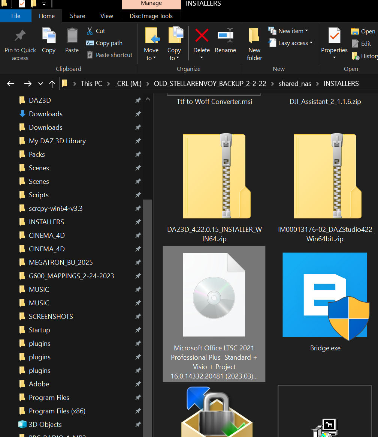Click the Manage contextual tab header
The width and height of the screenshot is (378, 437).
(x=151, y=4)
